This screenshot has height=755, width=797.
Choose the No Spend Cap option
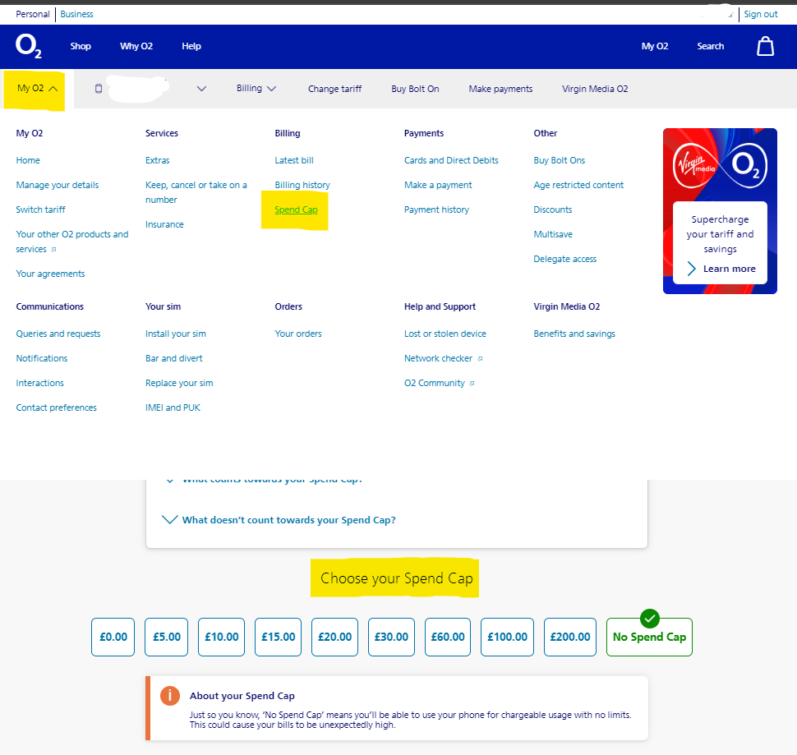649,637
